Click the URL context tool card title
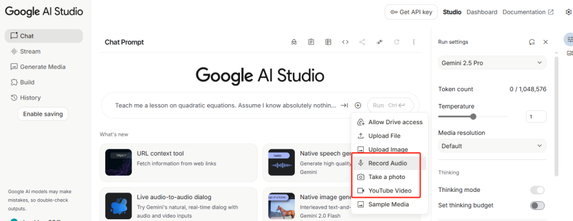This screenshot has width=573, height=221. [161, 153]
